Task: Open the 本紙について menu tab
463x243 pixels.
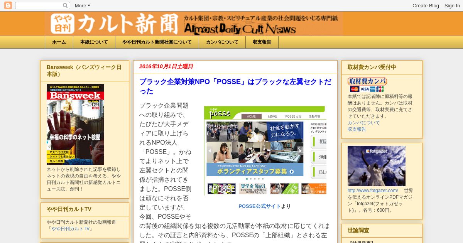Action: pyautogui.click(x=94, y=42)
